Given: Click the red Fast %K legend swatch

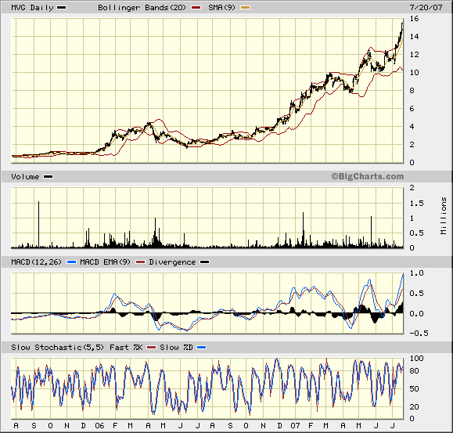Looking at the screenshot, I should point(151,348).
